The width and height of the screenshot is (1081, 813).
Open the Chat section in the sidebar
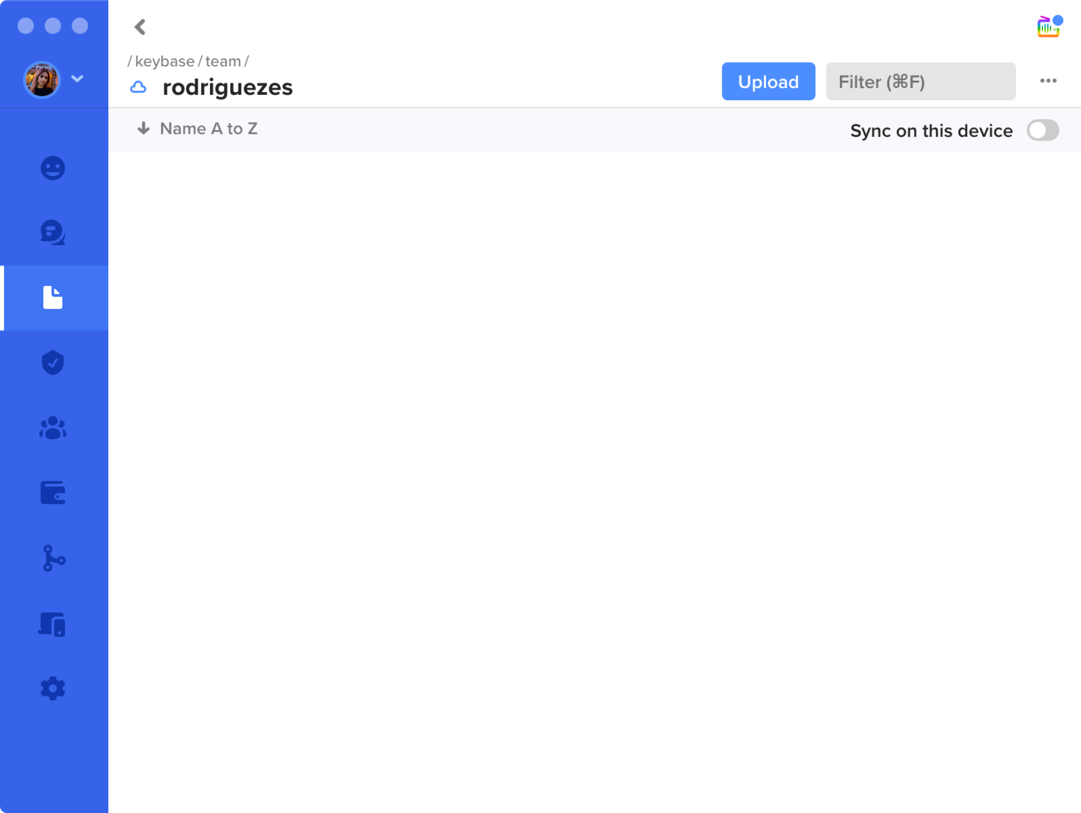[x=53, y=233]
